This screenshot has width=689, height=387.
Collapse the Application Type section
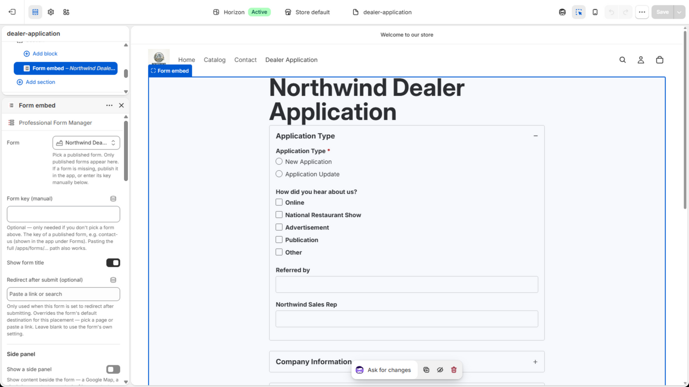(x=536, y=136)
